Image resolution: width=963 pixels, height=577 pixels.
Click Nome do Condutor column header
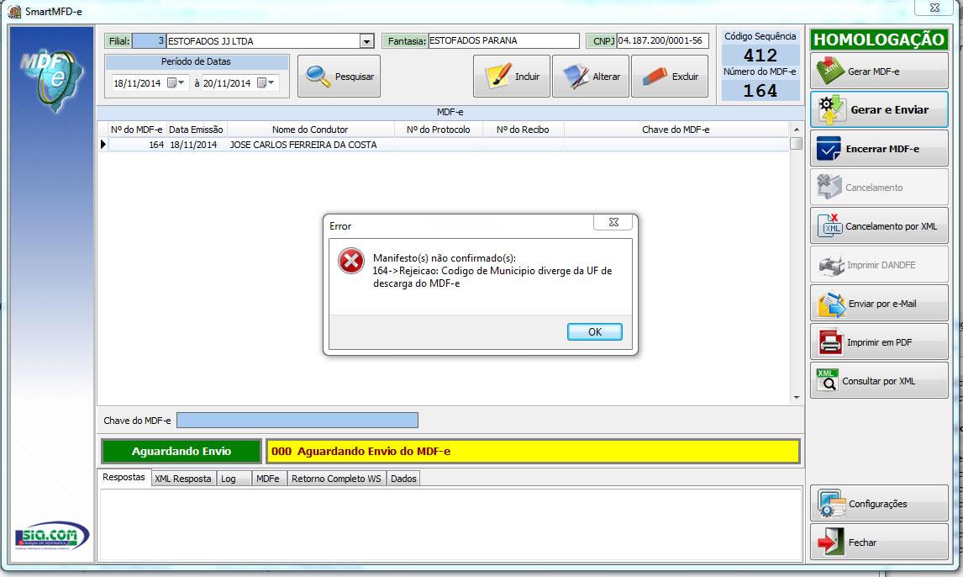310,130
